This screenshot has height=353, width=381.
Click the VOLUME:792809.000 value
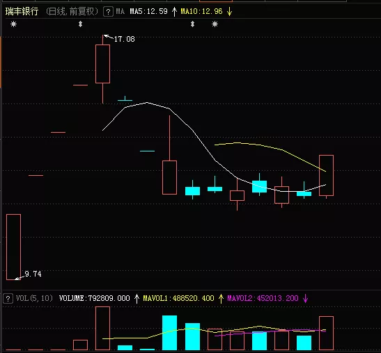tap(95, 298)
